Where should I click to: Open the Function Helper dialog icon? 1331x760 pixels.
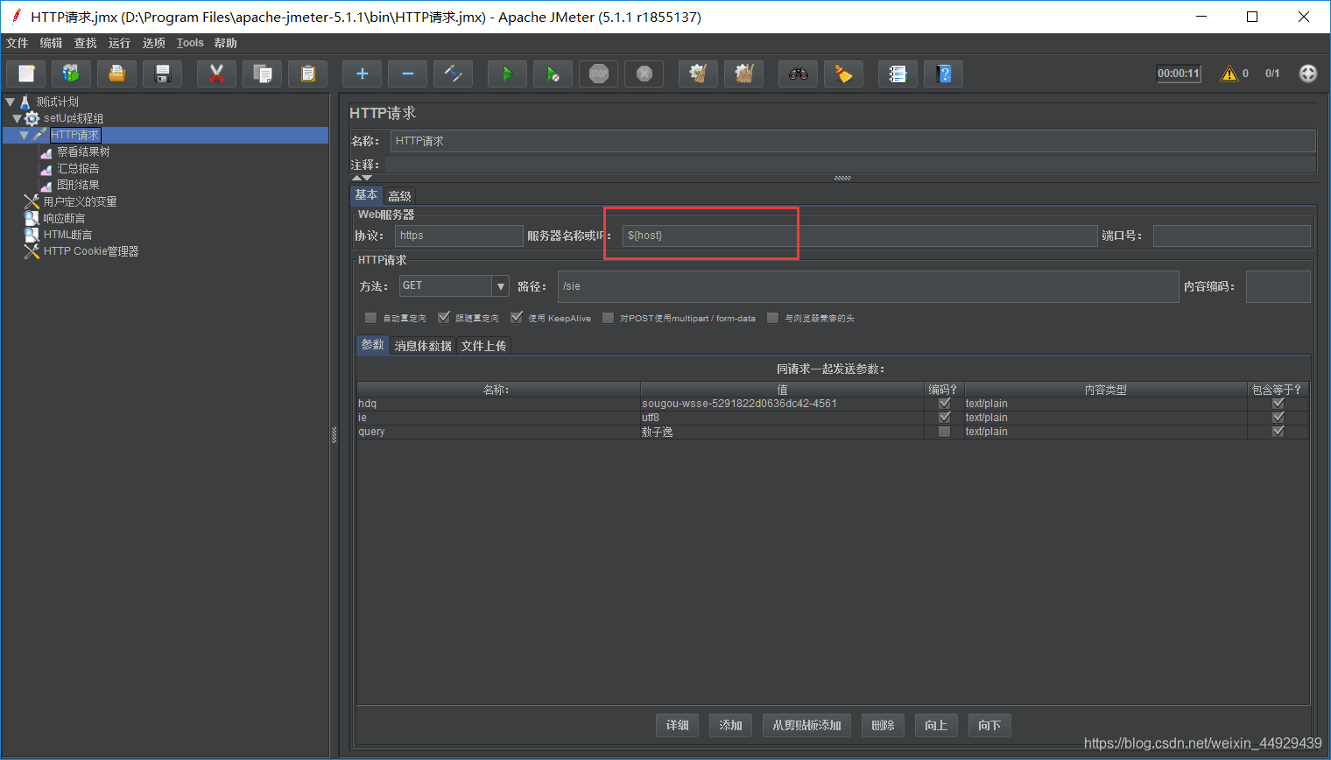click(x=898, y=74)
